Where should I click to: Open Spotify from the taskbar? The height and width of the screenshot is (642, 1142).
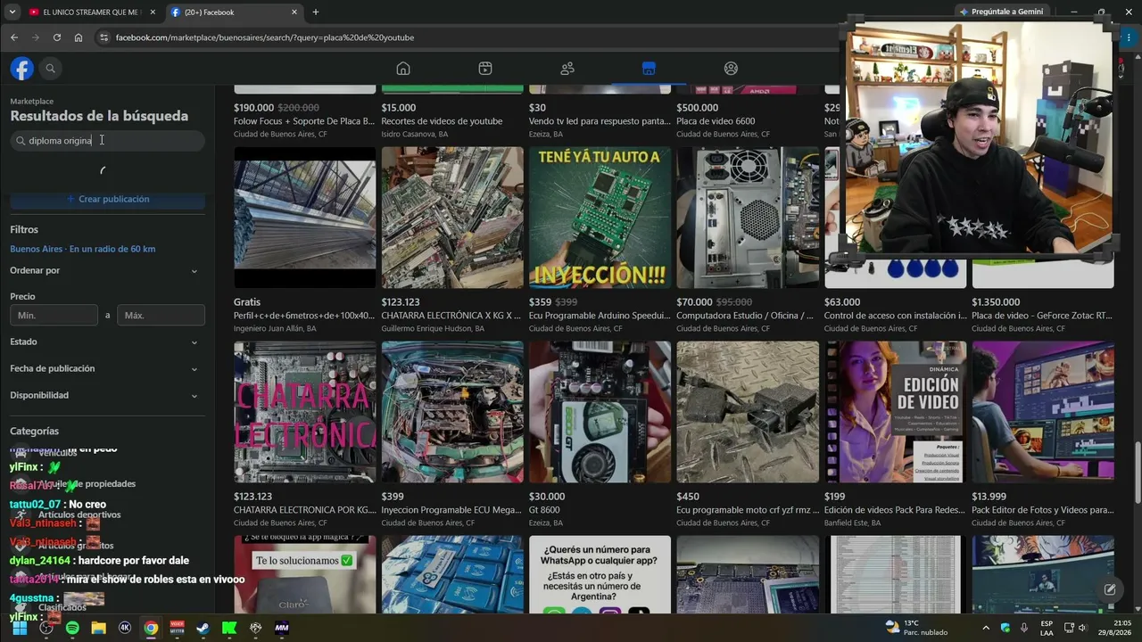pyautogui.click(x=72, y=628)
